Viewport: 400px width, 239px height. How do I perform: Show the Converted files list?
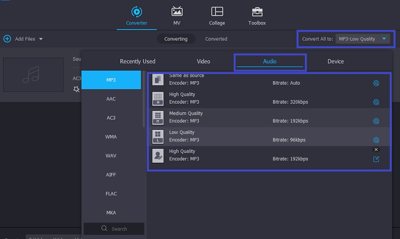pos(216,39)
